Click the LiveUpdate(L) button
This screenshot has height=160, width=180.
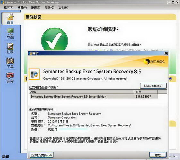pyautogui.click(x=153, y=86)
